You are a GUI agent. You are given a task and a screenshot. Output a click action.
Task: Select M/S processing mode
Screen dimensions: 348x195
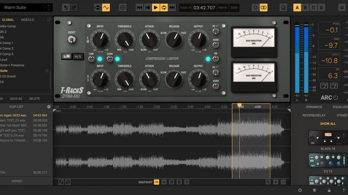click(78, 57)
